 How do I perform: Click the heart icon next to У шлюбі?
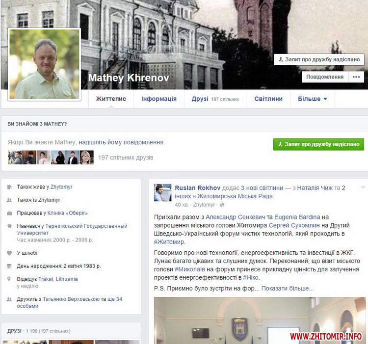click(10, 253)
